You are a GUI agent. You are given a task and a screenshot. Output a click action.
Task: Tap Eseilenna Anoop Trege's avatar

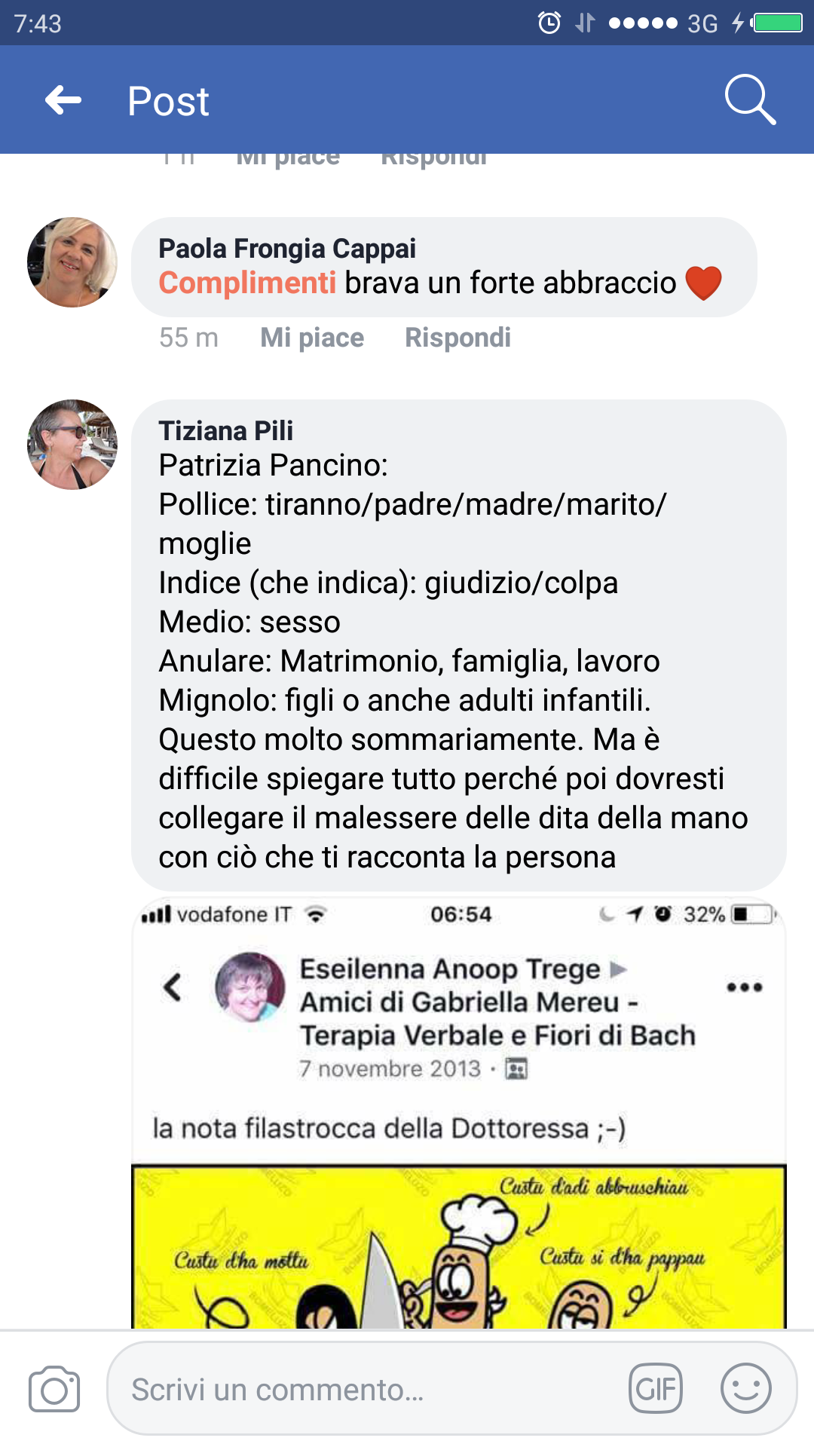(250, 987)
